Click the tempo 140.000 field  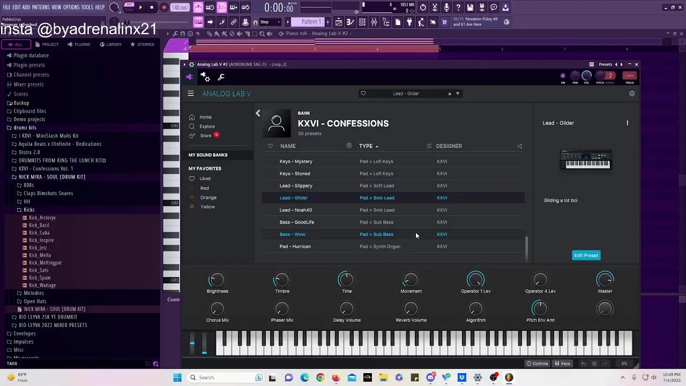180,8
